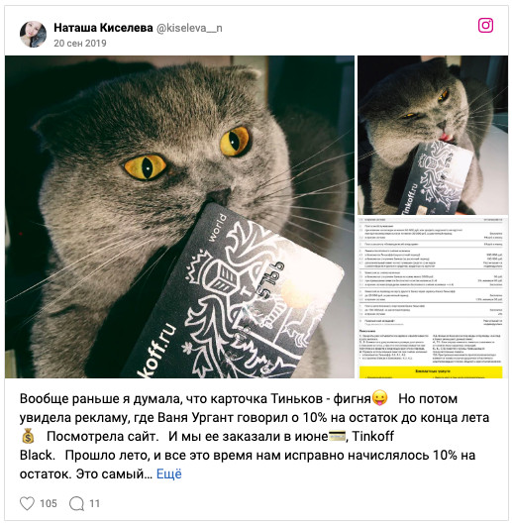Select the money bag emoji in caption

(x=28, y=436)
